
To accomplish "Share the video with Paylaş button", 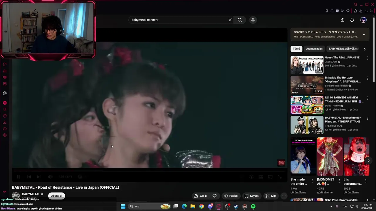I will click(x=231, y=196).
